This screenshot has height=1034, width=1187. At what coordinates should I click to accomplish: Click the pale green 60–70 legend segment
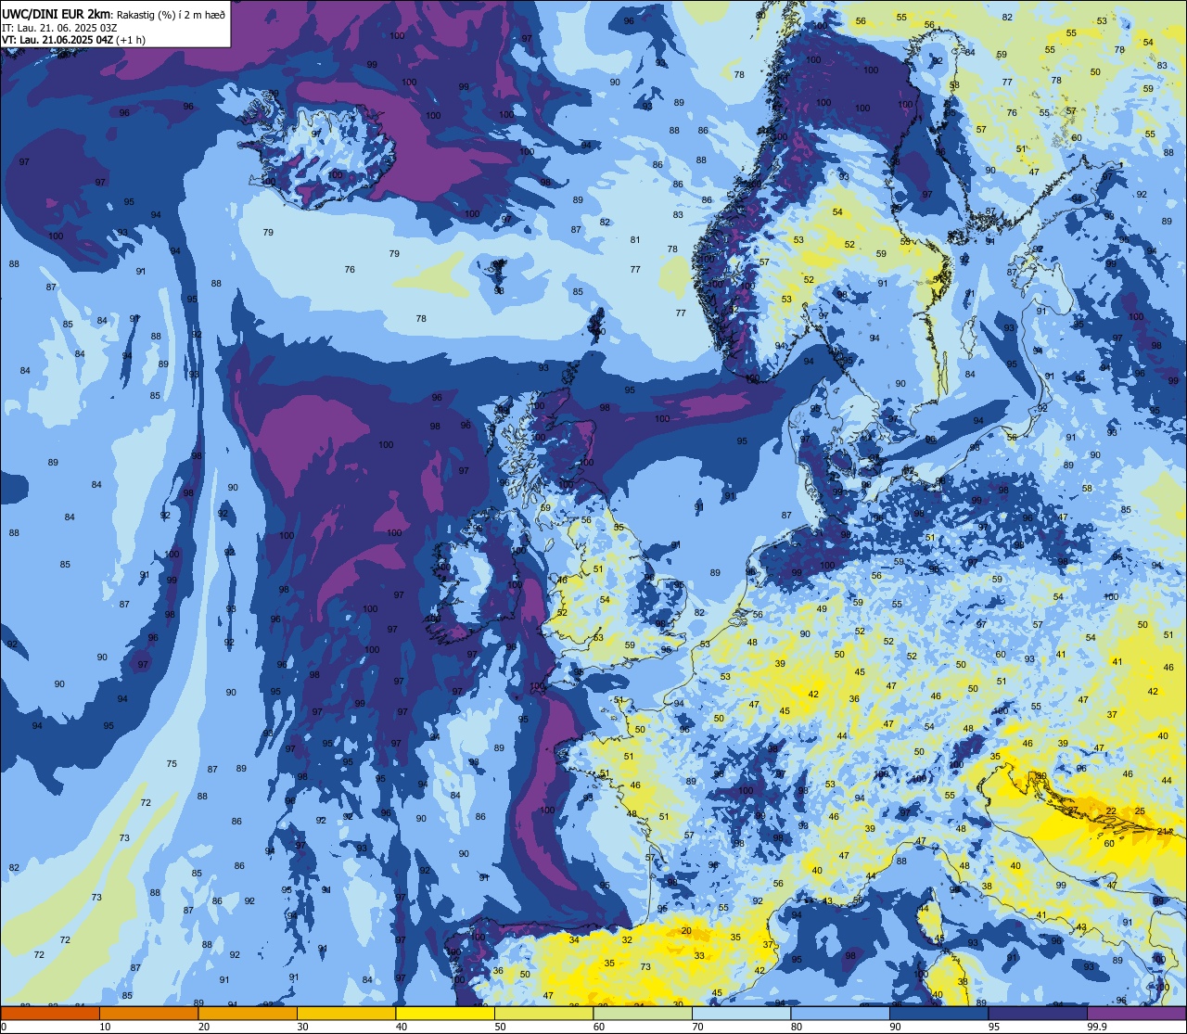(643, 1013)
